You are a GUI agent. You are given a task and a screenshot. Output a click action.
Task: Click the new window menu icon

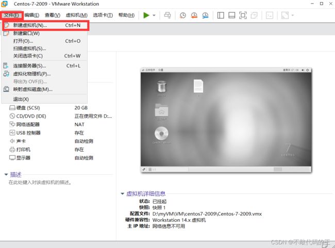tap(6, 34)
